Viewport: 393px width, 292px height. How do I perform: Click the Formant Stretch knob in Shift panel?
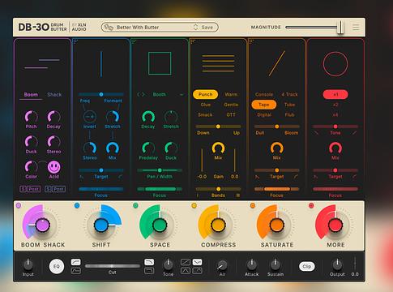[113, 117]
